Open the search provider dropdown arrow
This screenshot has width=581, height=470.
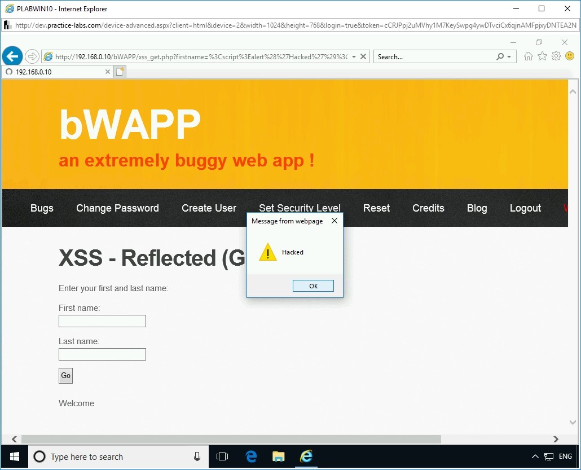point(509,56)
